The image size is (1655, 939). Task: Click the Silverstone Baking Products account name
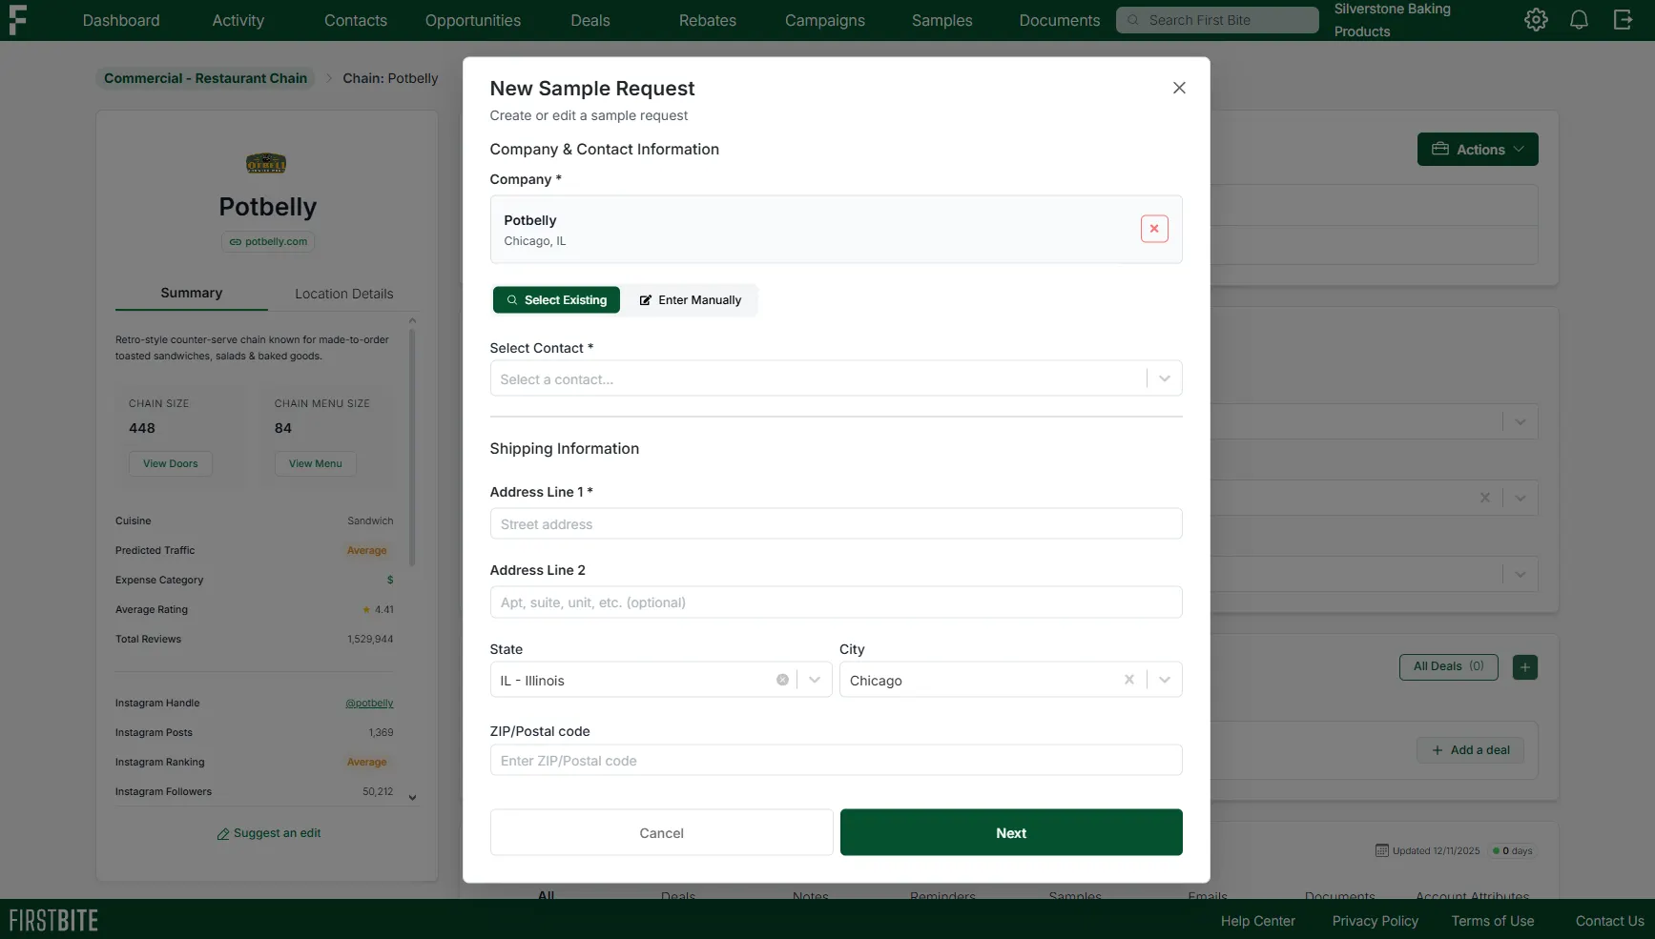pyautogui.click(x=1392, y=20)
